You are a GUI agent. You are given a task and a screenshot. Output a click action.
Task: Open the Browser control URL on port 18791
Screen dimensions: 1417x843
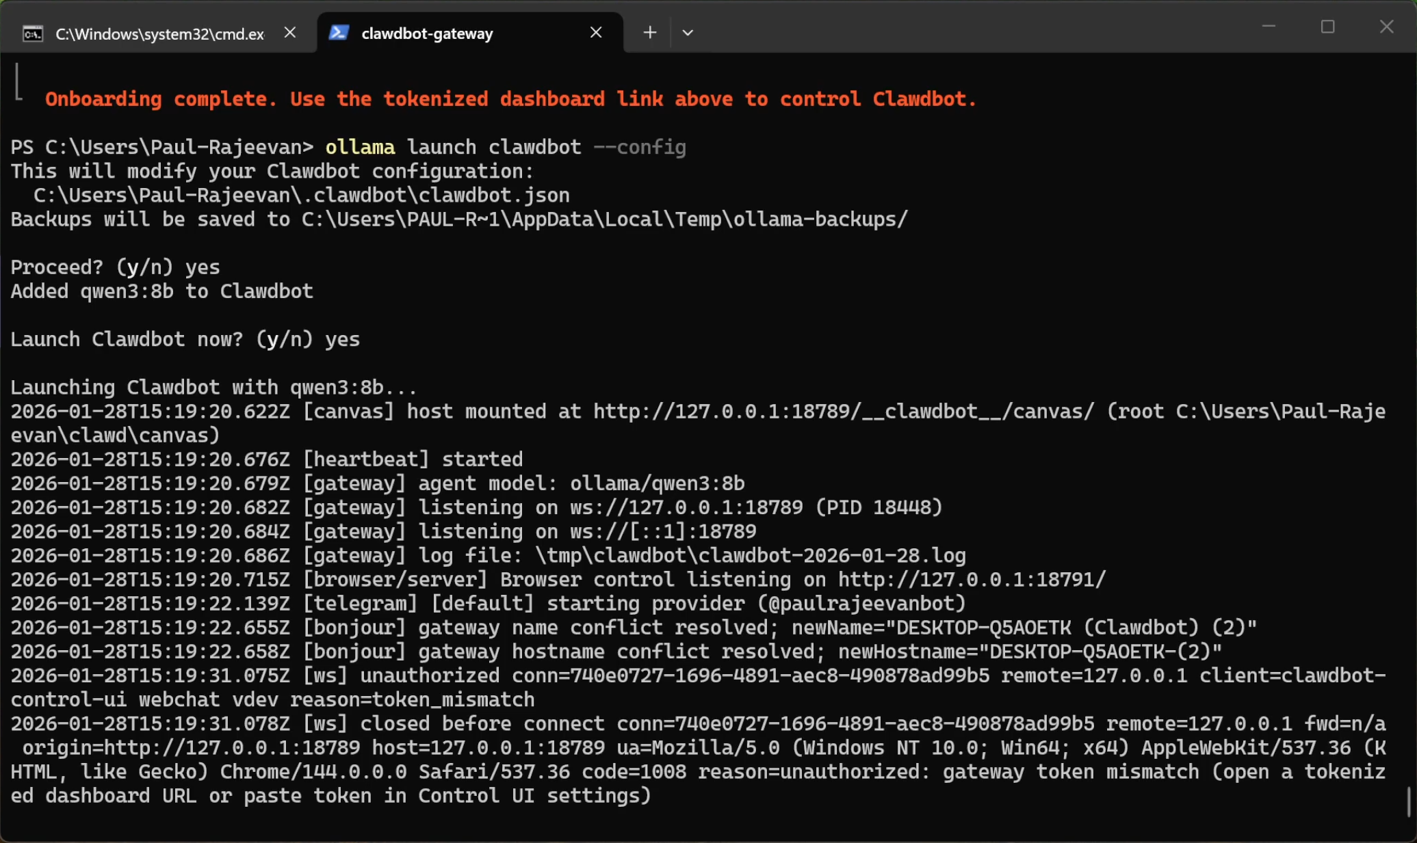[x=972, y=580]
